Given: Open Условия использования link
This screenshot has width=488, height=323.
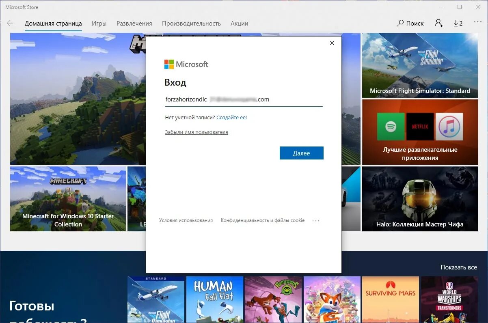Looking at the screenshot, I should [x=186, y=220].
